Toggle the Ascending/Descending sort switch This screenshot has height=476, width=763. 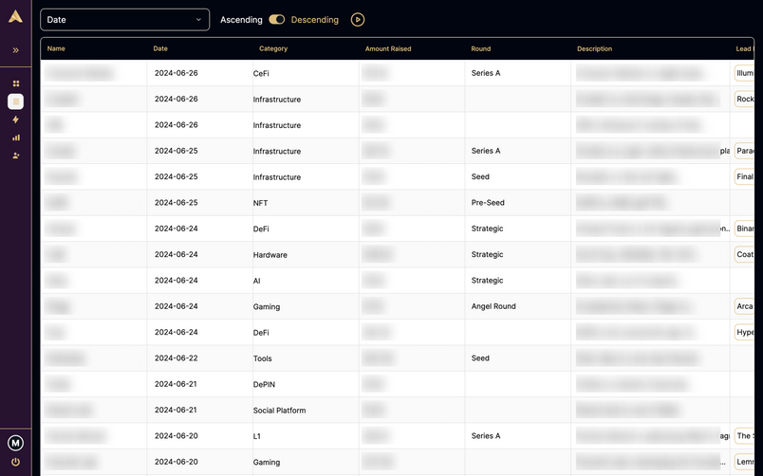276,20
